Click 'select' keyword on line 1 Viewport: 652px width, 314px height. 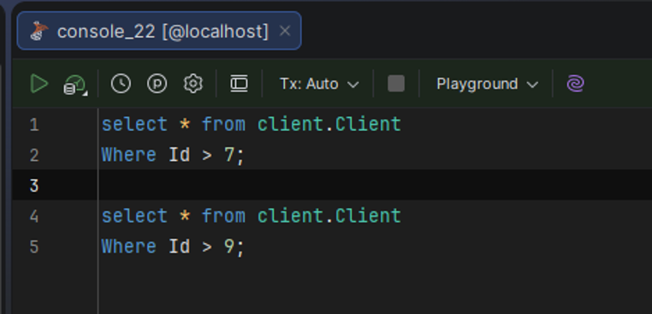tap(134, 124)
